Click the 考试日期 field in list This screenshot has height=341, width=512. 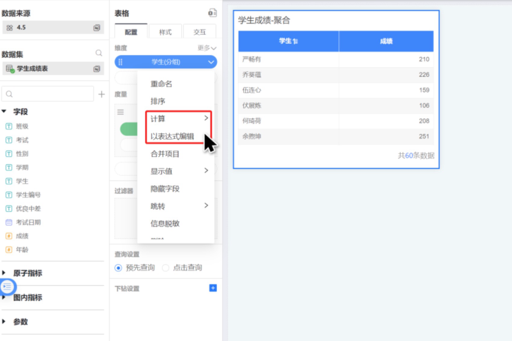coord(28,222)
